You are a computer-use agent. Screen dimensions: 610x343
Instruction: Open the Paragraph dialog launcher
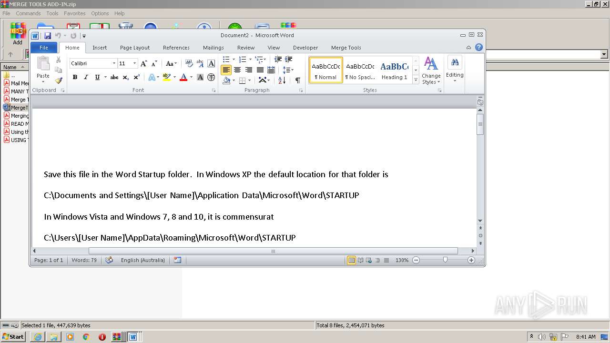[301, 91]
